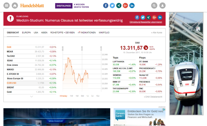Expand index list with chevron below Gold
This screenshot has width=207, height=126.
coord(32,97)
